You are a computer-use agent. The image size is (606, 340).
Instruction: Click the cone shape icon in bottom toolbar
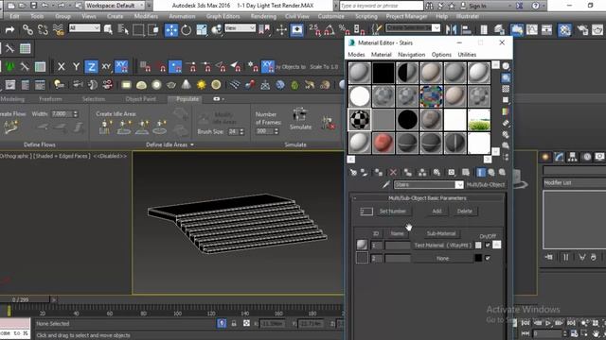tap(187, 85)
